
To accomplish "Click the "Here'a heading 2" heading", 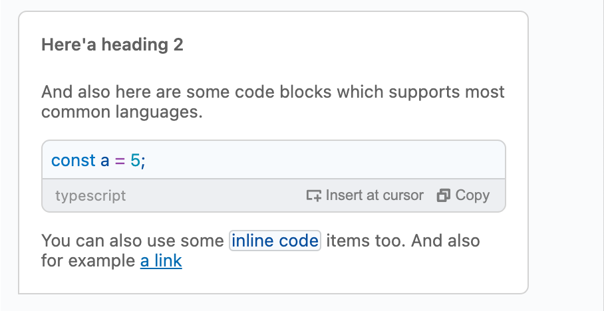I will (112, 45).
